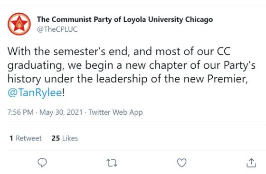
Task: Click the Twitter Web App source label
Action: tap(115, 112)
